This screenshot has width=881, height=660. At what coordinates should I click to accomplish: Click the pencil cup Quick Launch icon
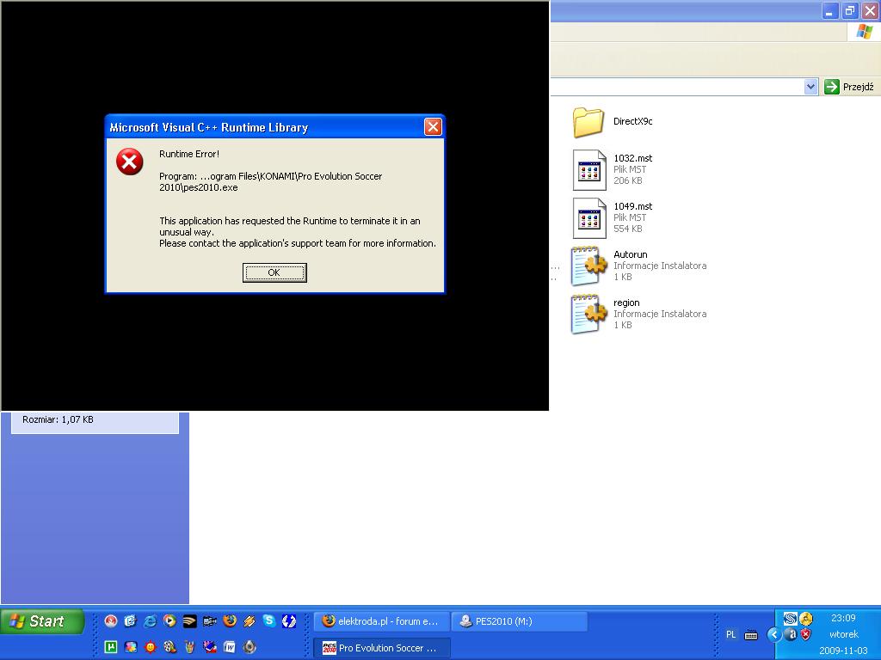coord(190,647)
